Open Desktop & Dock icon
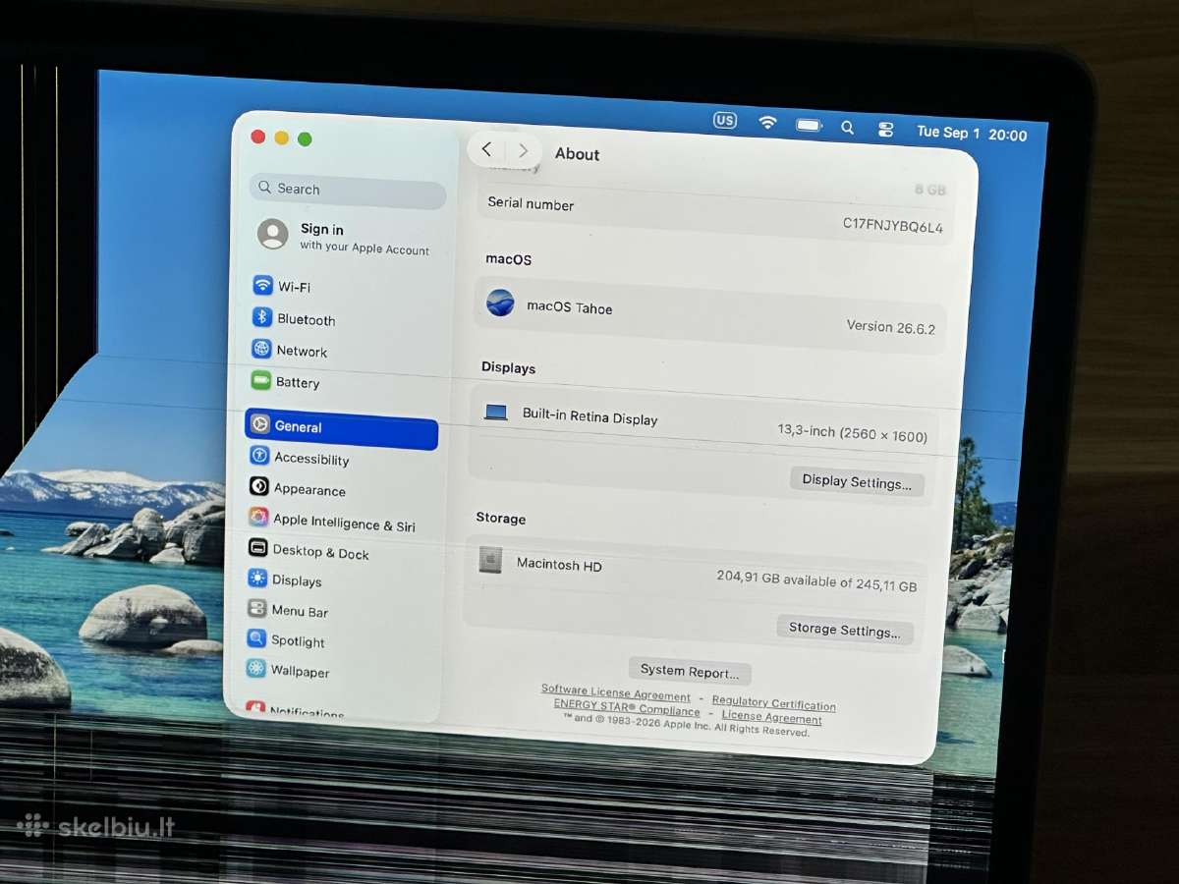 pos(258,548)
